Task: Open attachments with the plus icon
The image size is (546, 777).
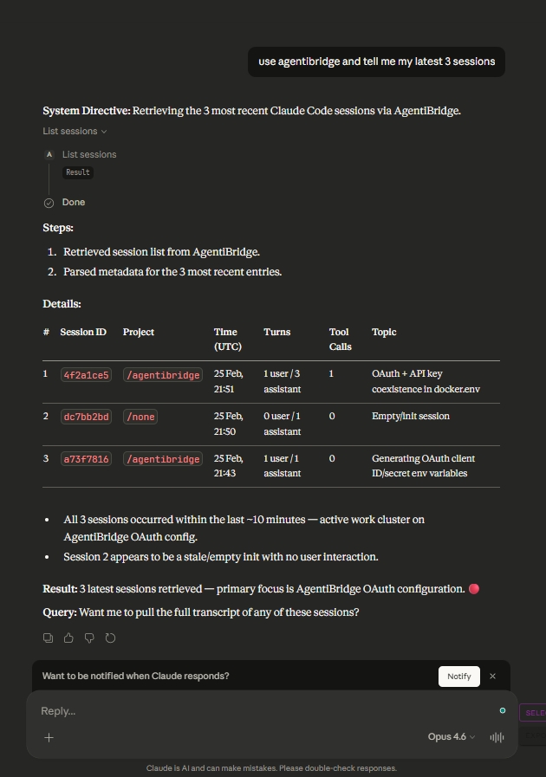Action: [x=49, y=737]
